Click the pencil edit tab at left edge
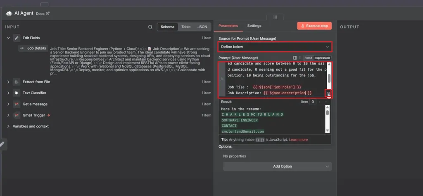The width and height of the screenshot is (423, 196). click(x=2, y=144)
